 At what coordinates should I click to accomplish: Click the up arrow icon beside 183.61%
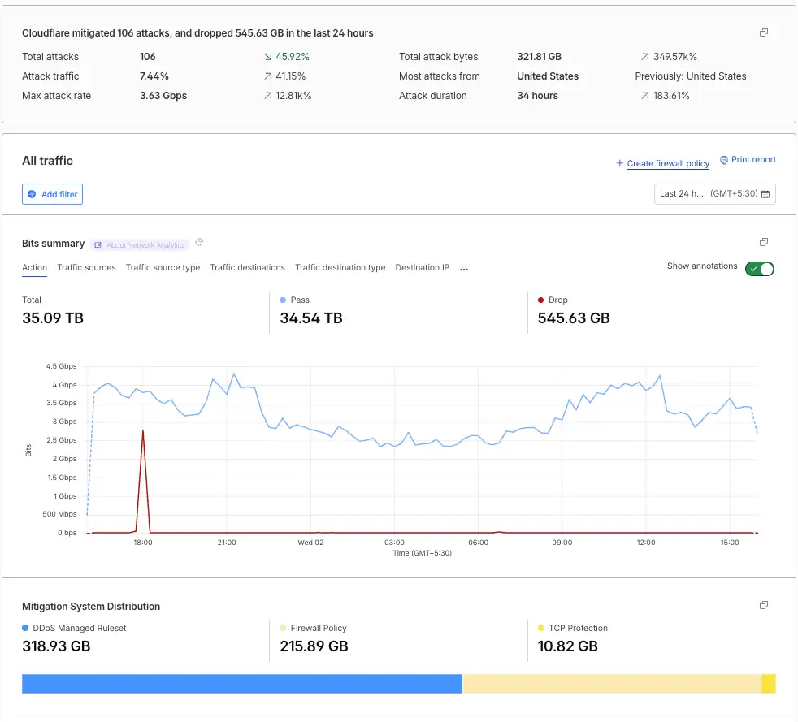tap(644, 96)
